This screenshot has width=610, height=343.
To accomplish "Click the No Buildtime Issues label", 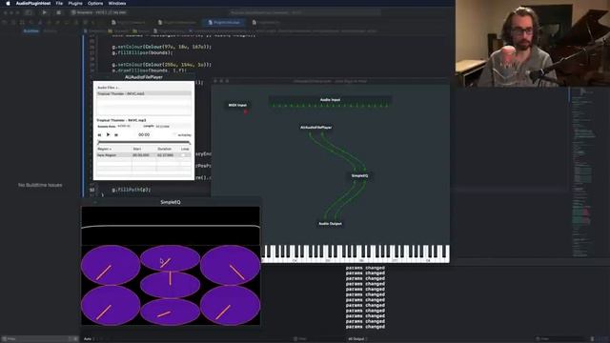I will tap(40, 185).
